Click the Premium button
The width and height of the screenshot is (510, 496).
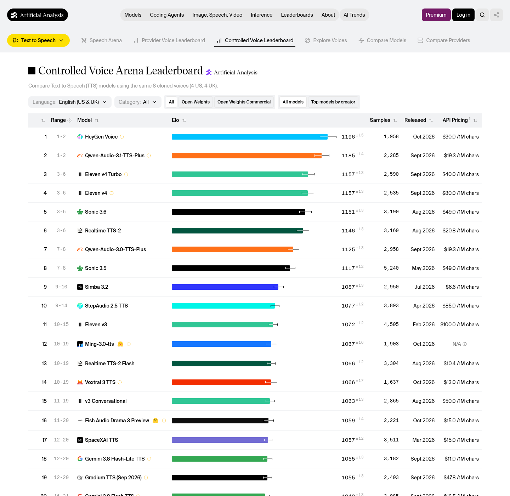click(436, 15)
